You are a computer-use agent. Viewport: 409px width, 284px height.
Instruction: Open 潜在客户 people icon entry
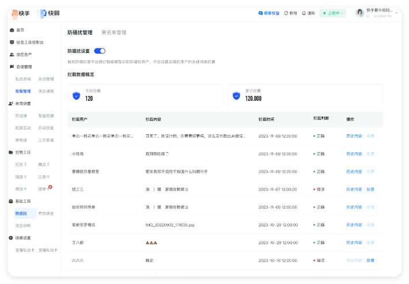click(12, 55)
